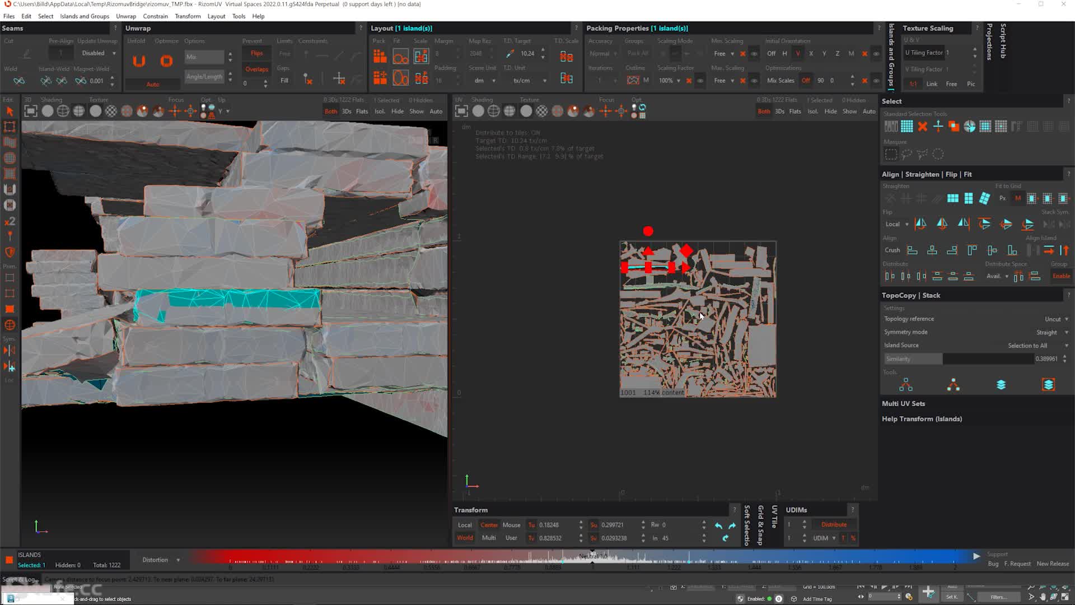1075x605 pixels.
Task: Select the arrow edit tool in left toolbar
Action: pos(10,111)
